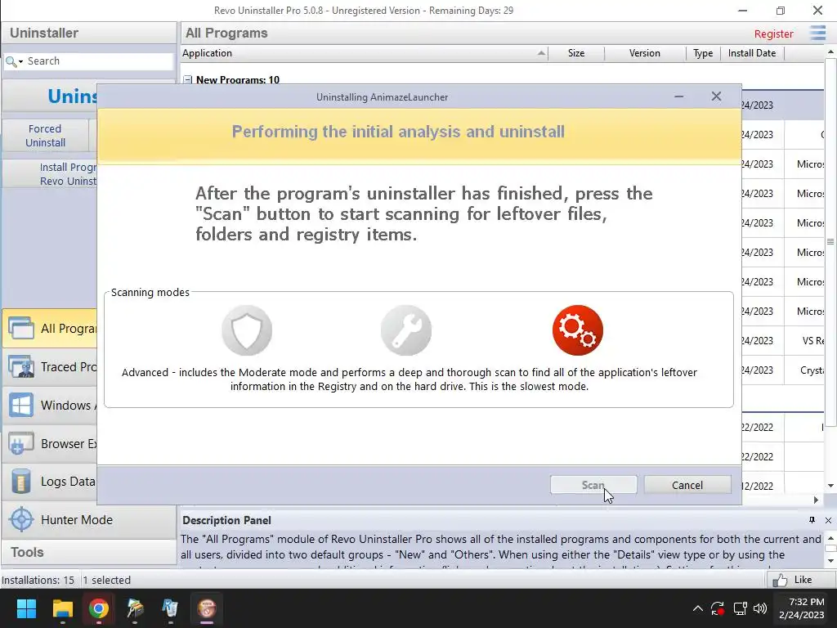Sort by the Application column header
837x628 pixels.
point(365,53)
